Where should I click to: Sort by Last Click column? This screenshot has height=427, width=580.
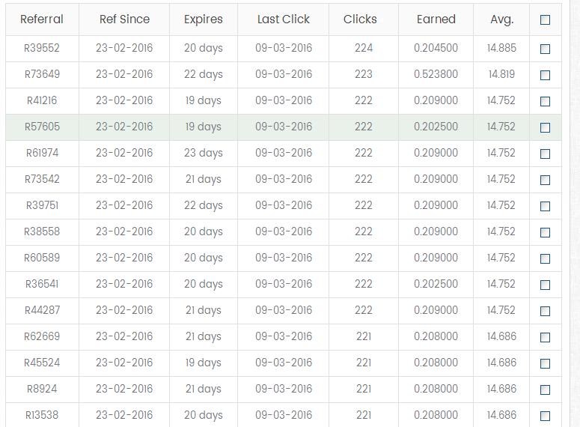284,19
